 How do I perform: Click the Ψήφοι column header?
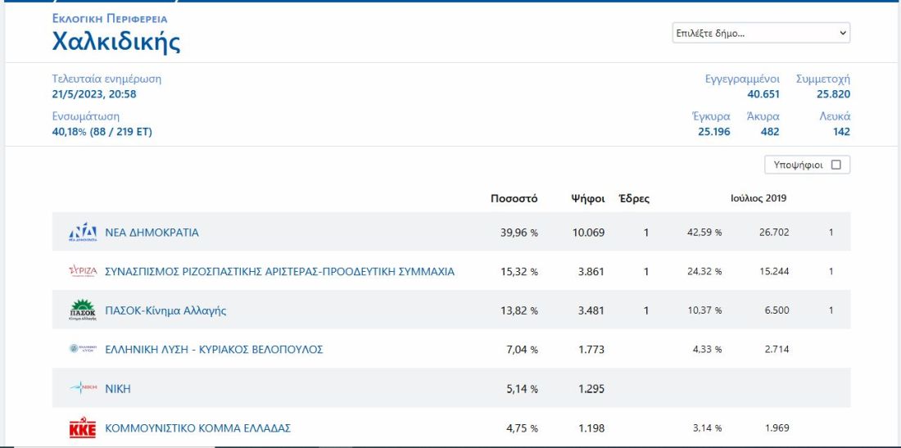pos(588,199)
